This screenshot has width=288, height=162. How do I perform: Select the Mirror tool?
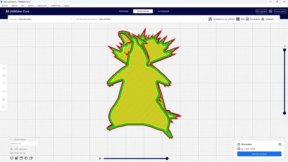coord(4,91)
